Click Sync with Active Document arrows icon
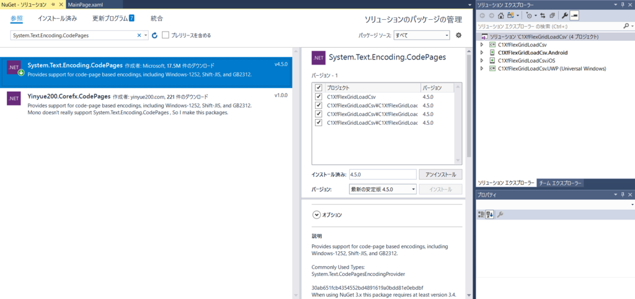The width and height of the screenshot is (635, 299). [543, 16]
